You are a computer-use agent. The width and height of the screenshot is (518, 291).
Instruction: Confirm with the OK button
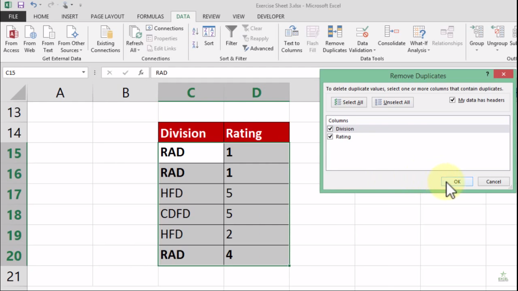457,182
